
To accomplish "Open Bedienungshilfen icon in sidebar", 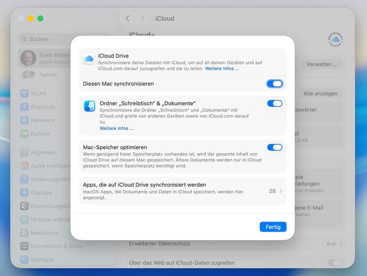I will point(24,179).
